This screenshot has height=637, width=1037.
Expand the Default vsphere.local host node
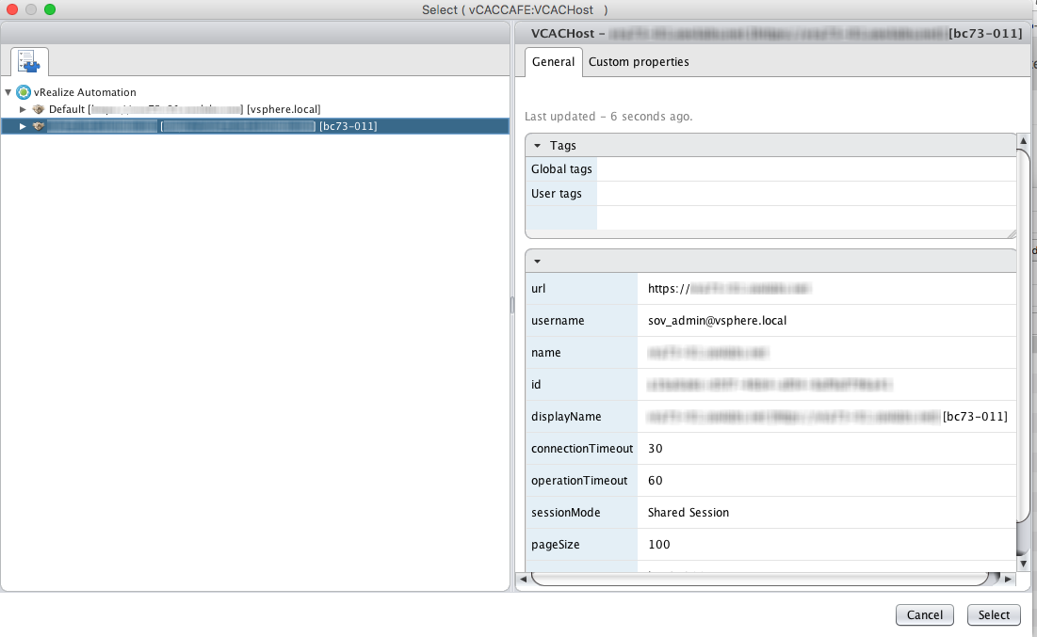coord(23,109)
